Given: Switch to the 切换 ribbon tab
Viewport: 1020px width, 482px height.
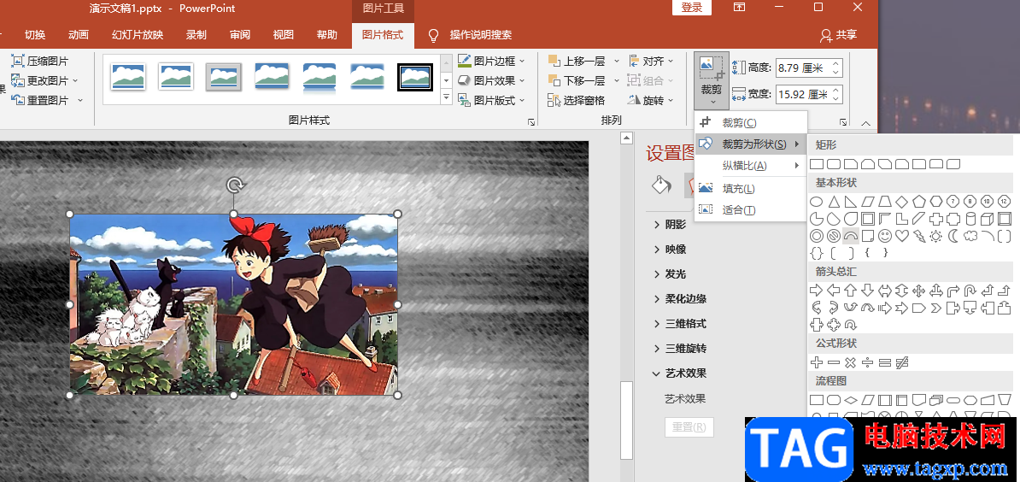Looking at the screenshot, I should [x=34, y=35].
